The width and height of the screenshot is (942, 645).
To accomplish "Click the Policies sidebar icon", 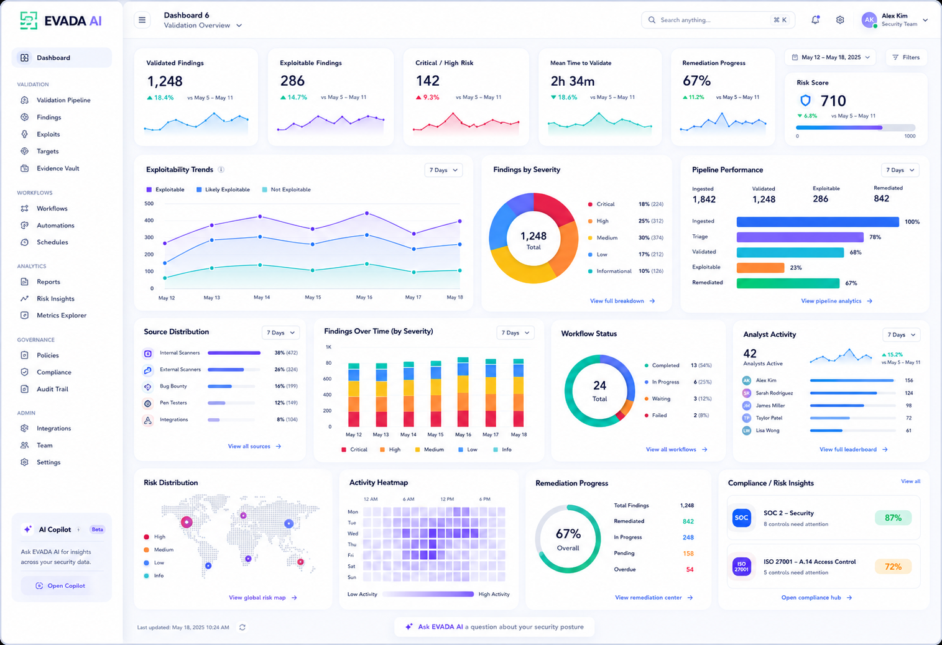I will pos(25,355).
